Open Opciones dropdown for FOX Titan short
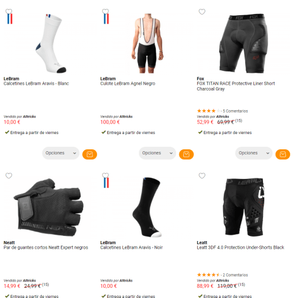This screenshot has width=301, height=298. pos(254,153)
